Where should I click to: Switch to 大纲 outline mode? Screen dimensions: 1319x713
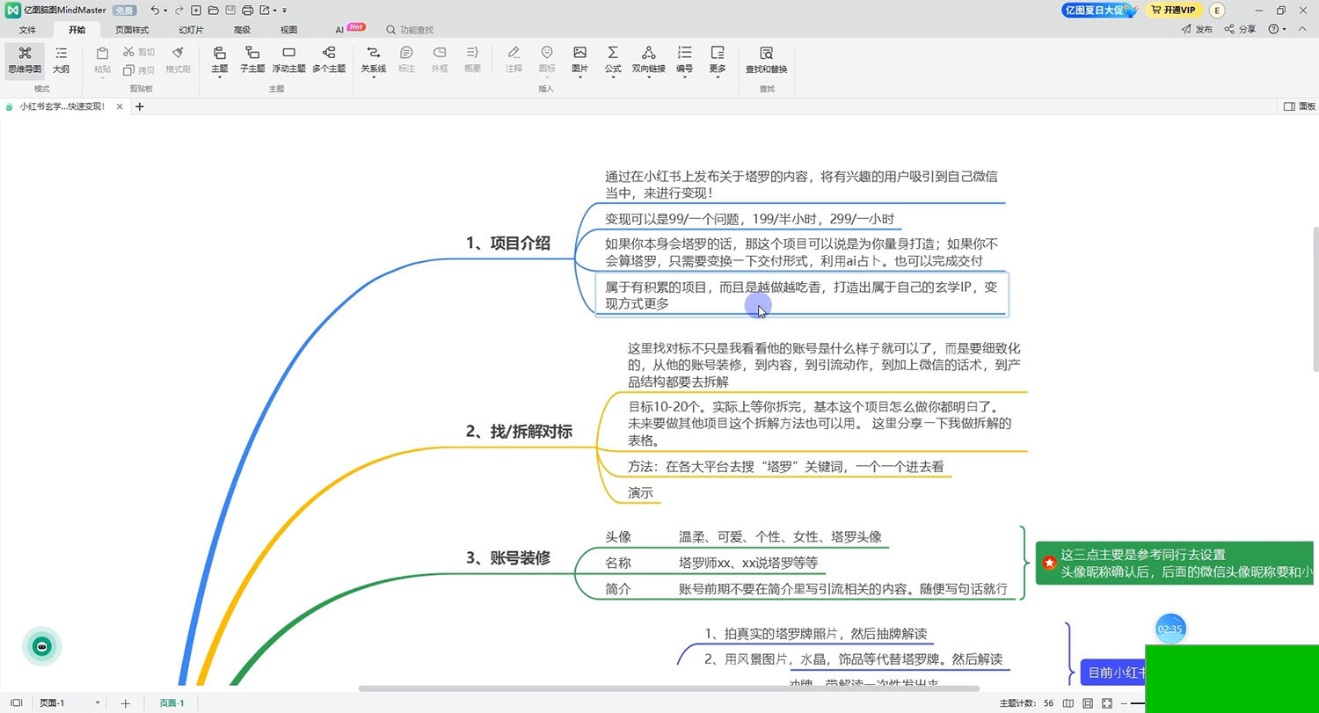(61, 59)
